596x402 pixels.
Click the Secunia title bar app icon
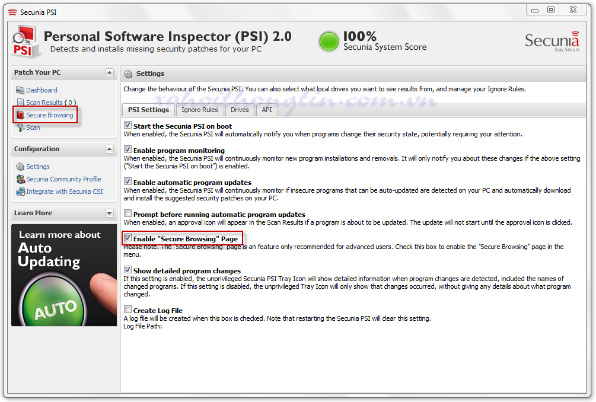click(12, 12)
